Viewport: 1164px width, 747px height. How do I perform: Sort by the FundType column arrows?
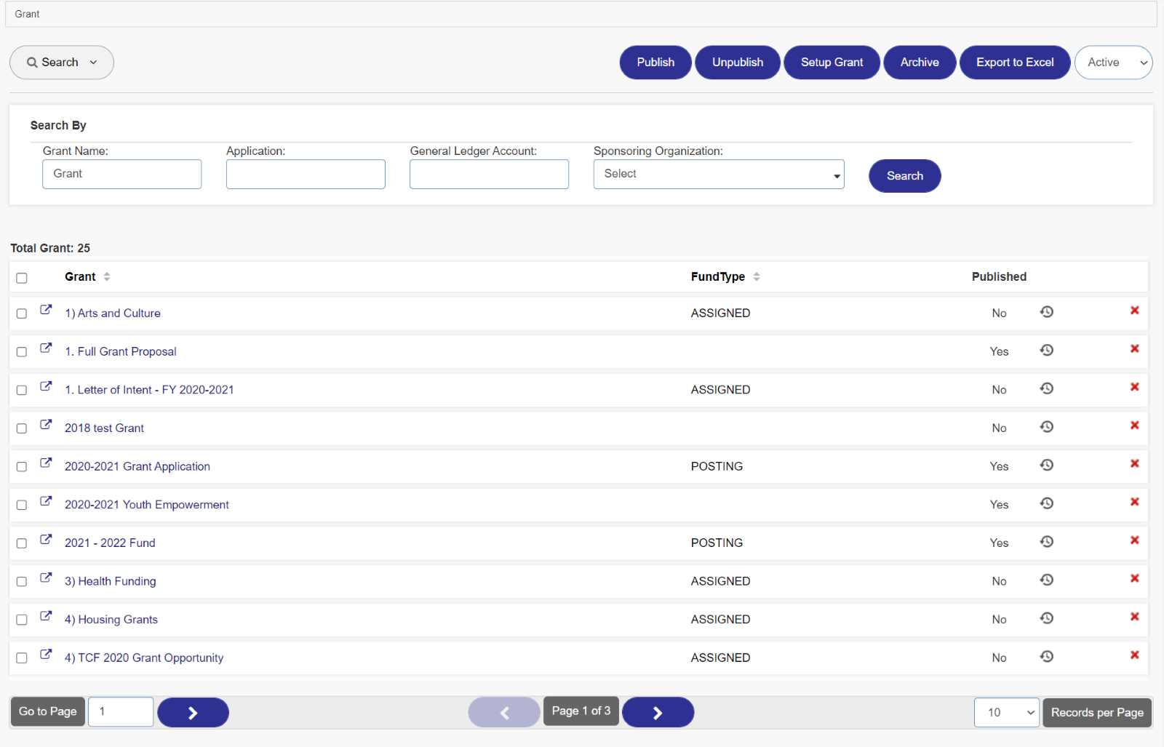[x=757, y=277]
